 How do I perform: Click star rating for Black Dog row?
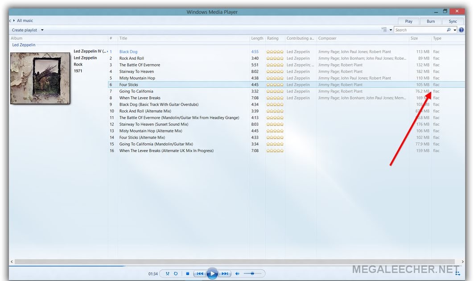(275, 52)
